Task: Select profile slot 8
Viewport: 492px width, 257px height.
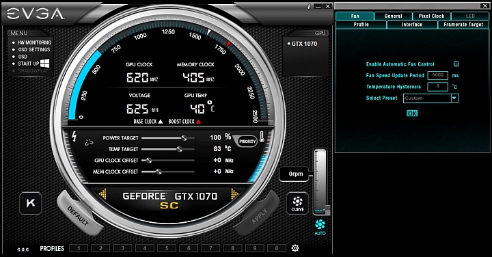Action: tap(232, 248)
